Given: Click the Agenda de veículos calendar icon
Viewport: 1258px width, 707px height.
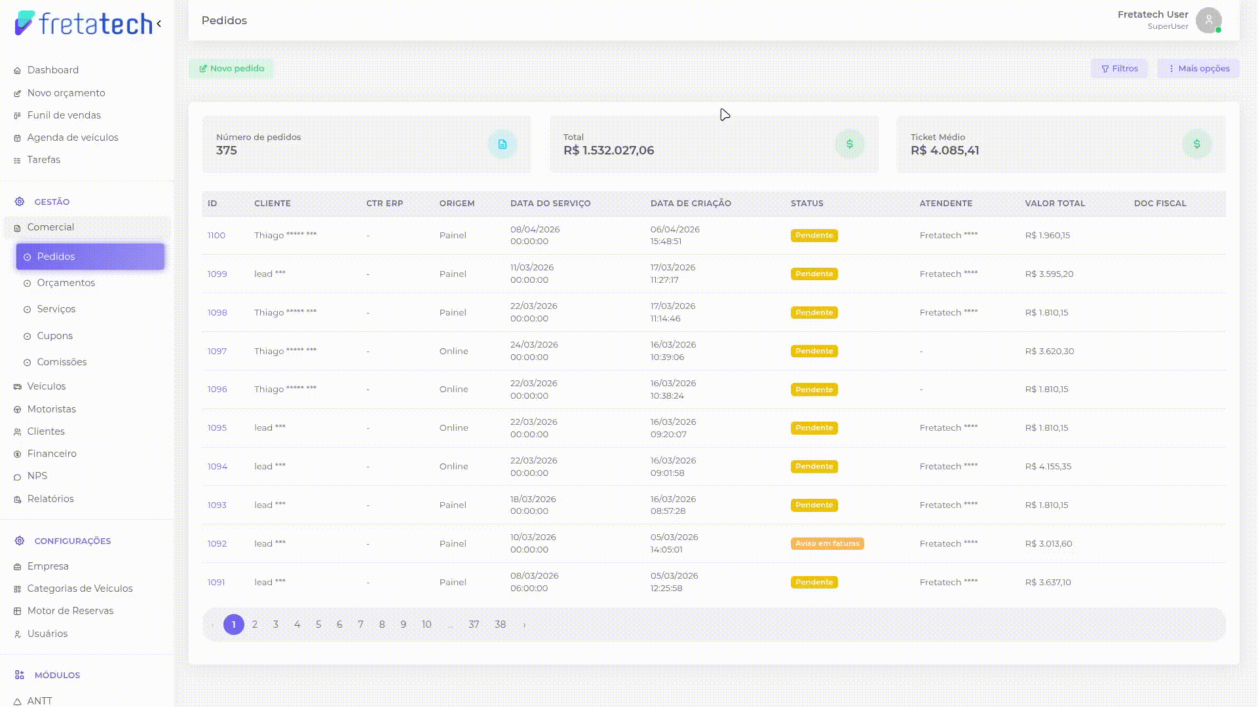Looking at the screenshot, I should [18, 138].
